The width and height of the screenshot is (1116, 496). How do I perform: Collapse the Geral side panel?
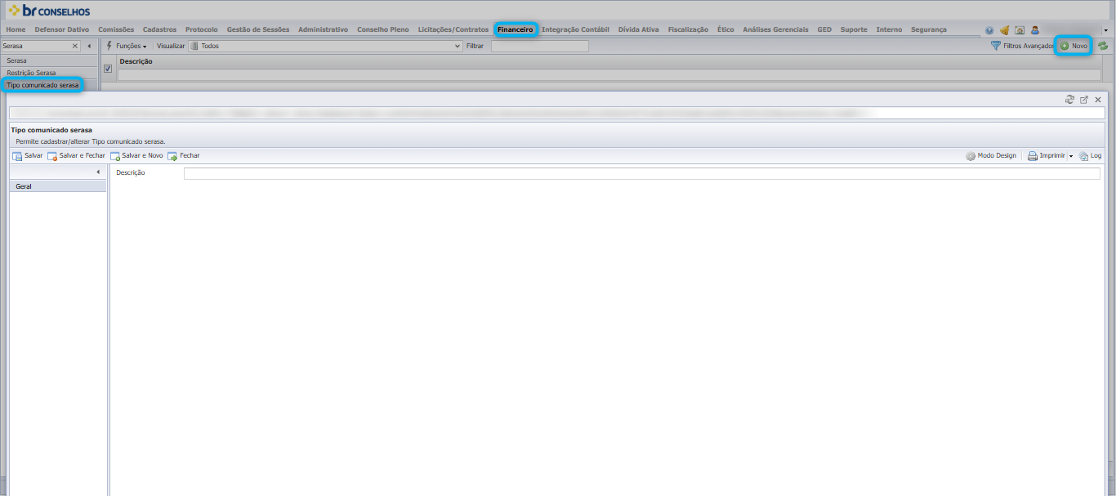point(98,172)
